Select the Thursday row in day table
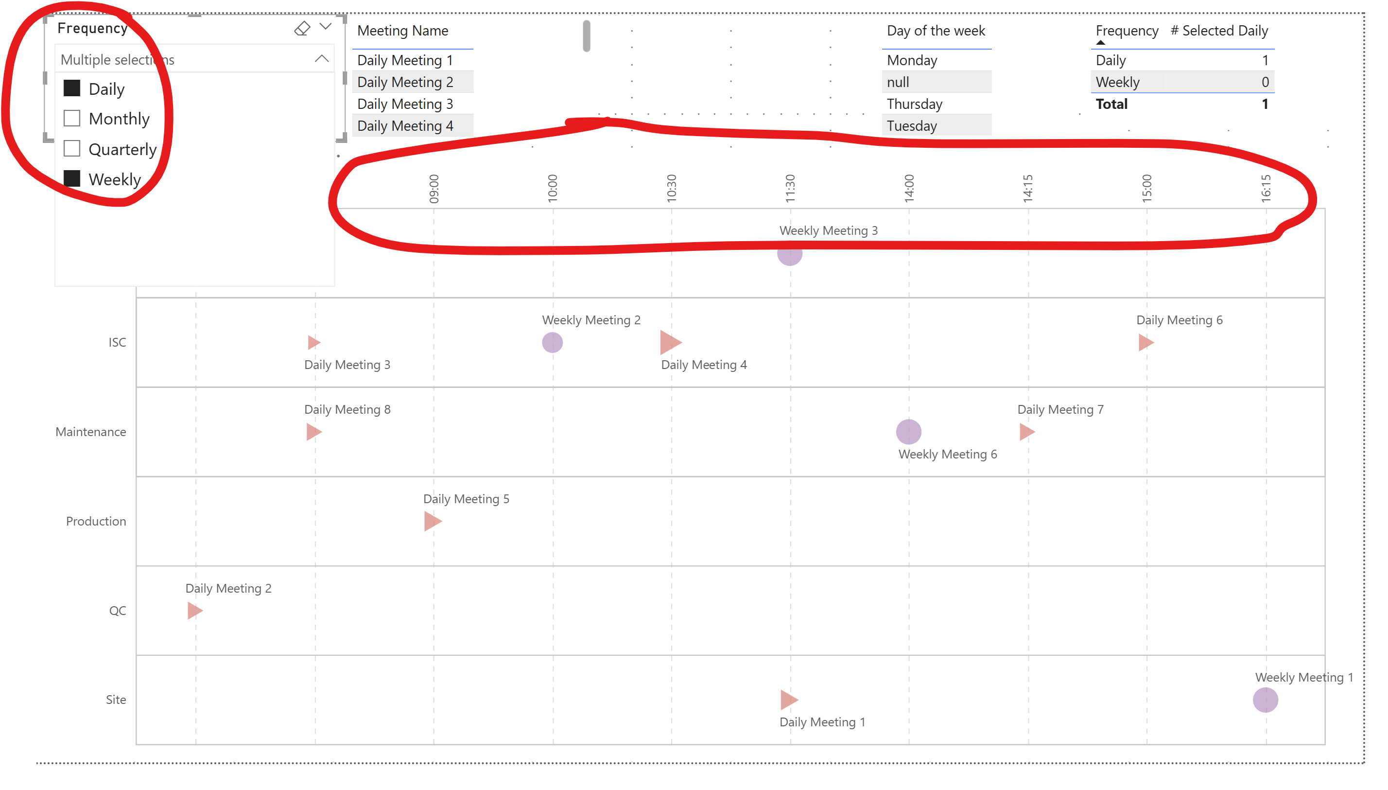 point(915,104)
